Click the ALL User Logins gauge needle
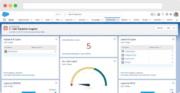The image size is (180, 93). (x=84, y=85)
